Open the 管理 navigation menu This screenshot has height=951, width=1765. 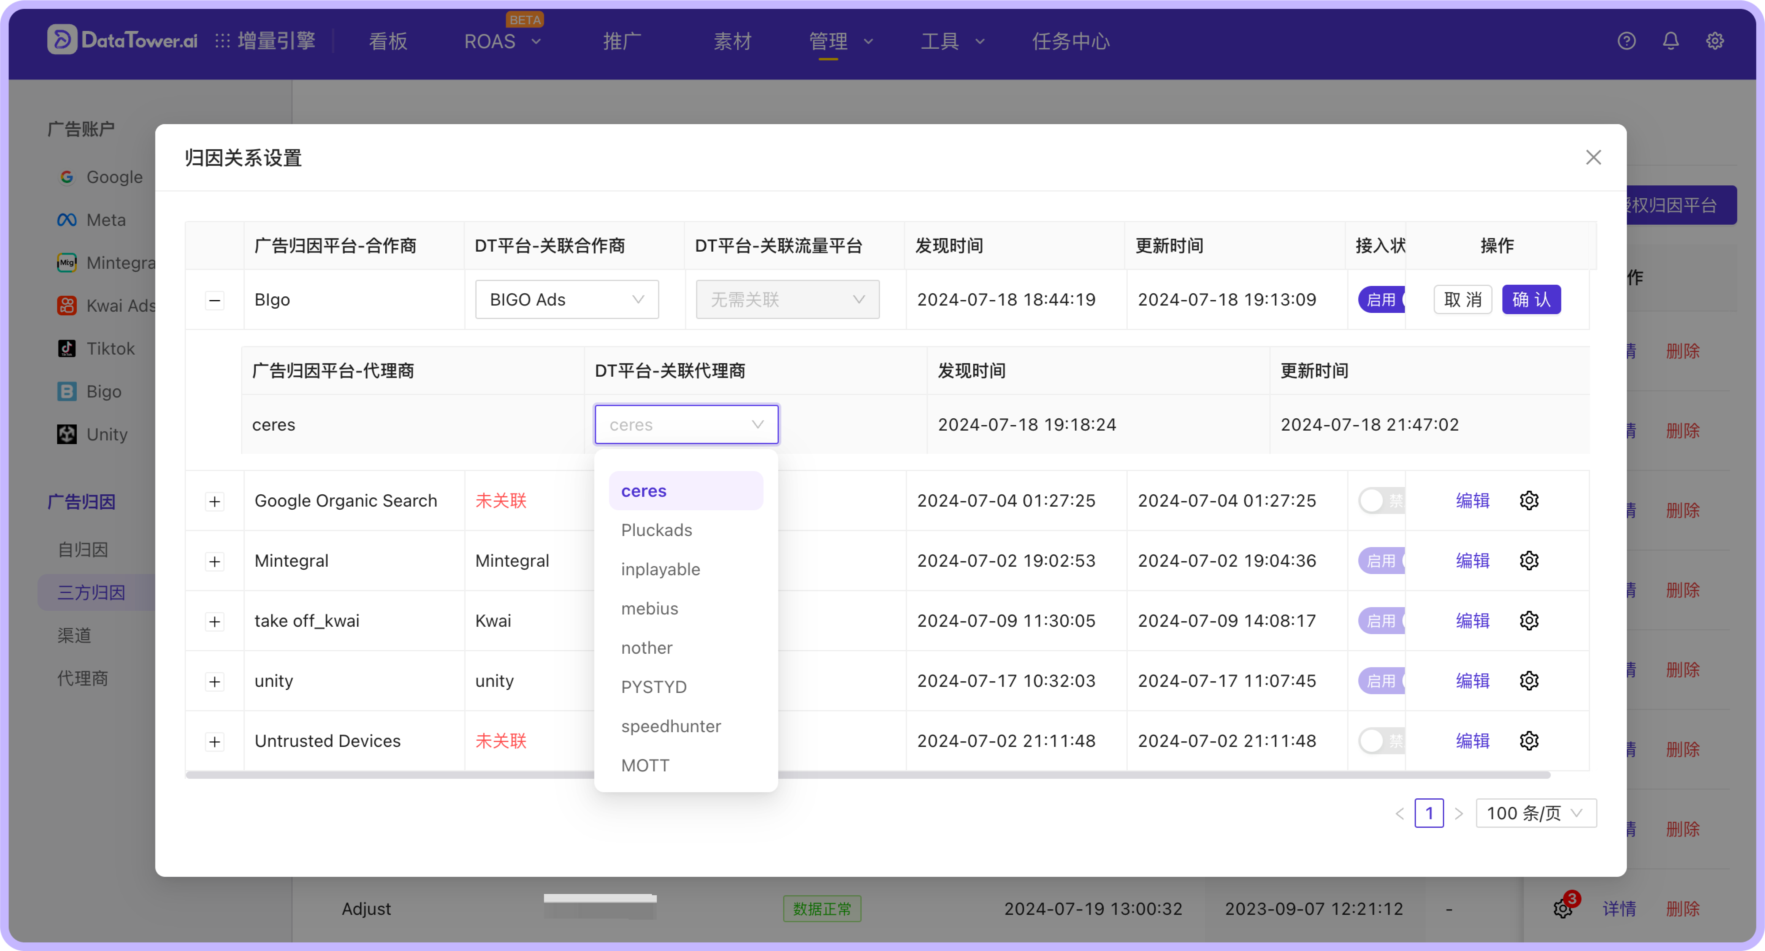[841, 41]
